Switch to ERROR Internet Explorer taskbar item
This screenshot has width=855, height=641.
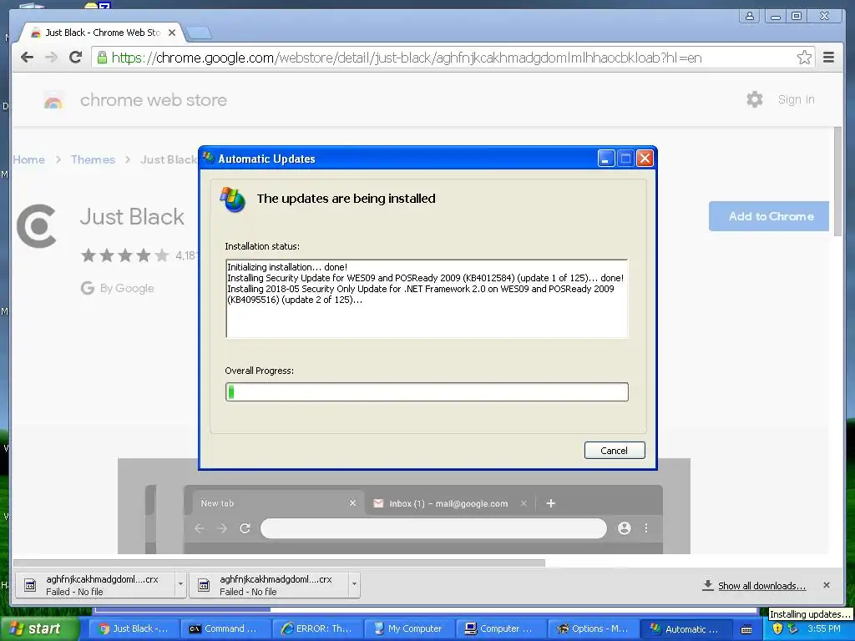[317, 628]
